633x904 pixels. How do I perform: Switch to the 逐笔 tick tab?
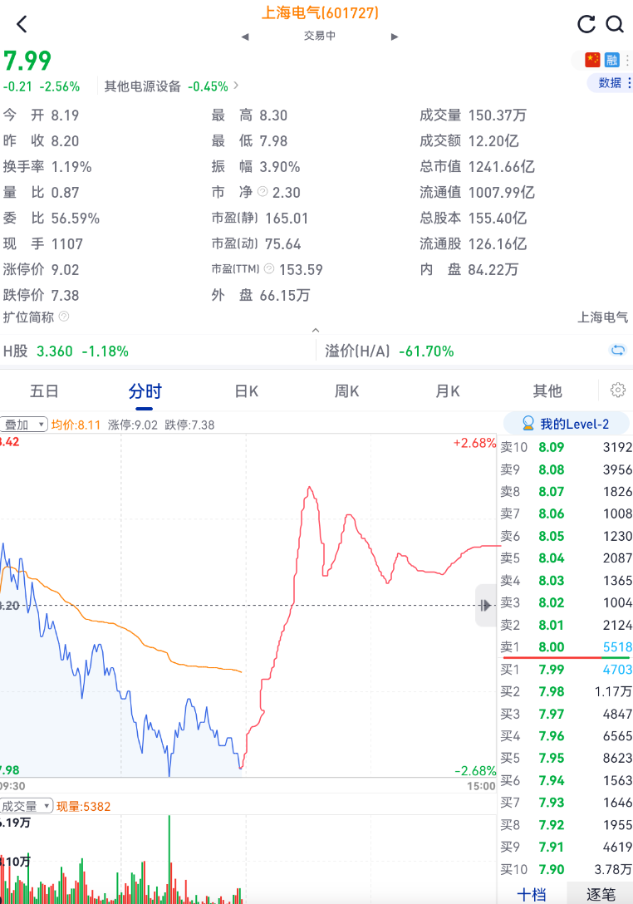coord(600,894)
